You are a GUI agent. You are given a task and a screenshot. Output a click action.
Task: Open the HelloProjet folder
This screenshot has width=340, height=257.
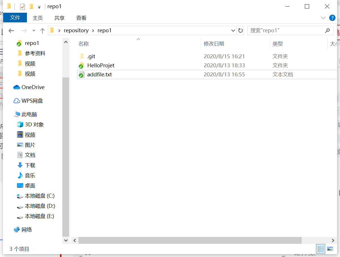point(101,65)
